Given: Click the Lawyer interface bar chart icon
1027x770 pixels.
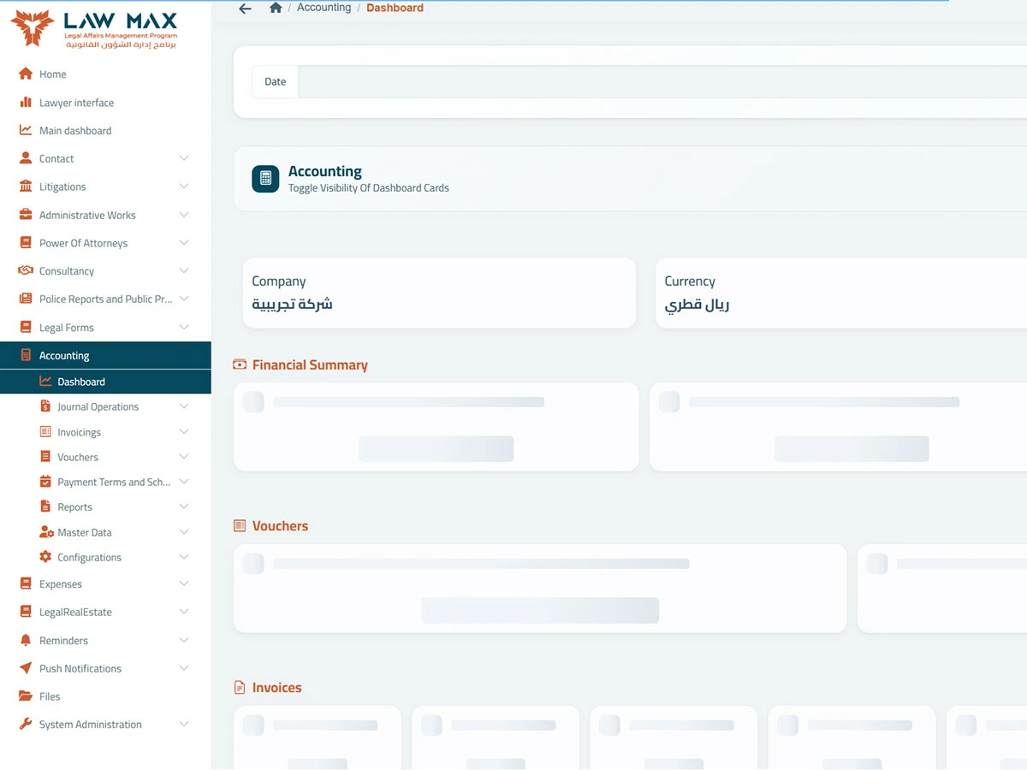Looking at the screenshot, I should [26, 103].
